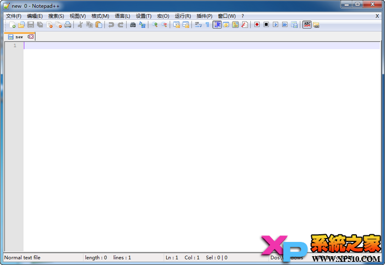The height and width of the screenshot is (265, 385).
Task: Cut selection with the scissors icon
Action: (80, 25)
